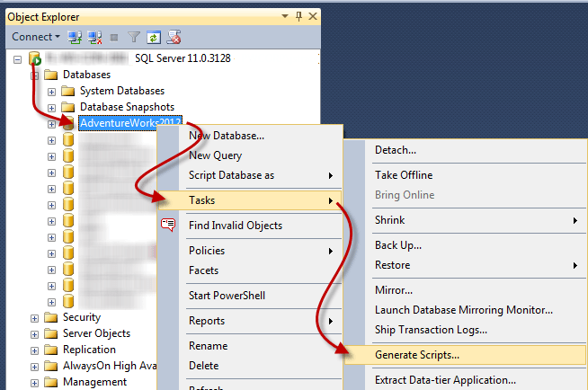The height and width of the screenshot is (390, 588).
Task: Click the Disconnect server toolbar icon
Action: (x=95, y=37)
